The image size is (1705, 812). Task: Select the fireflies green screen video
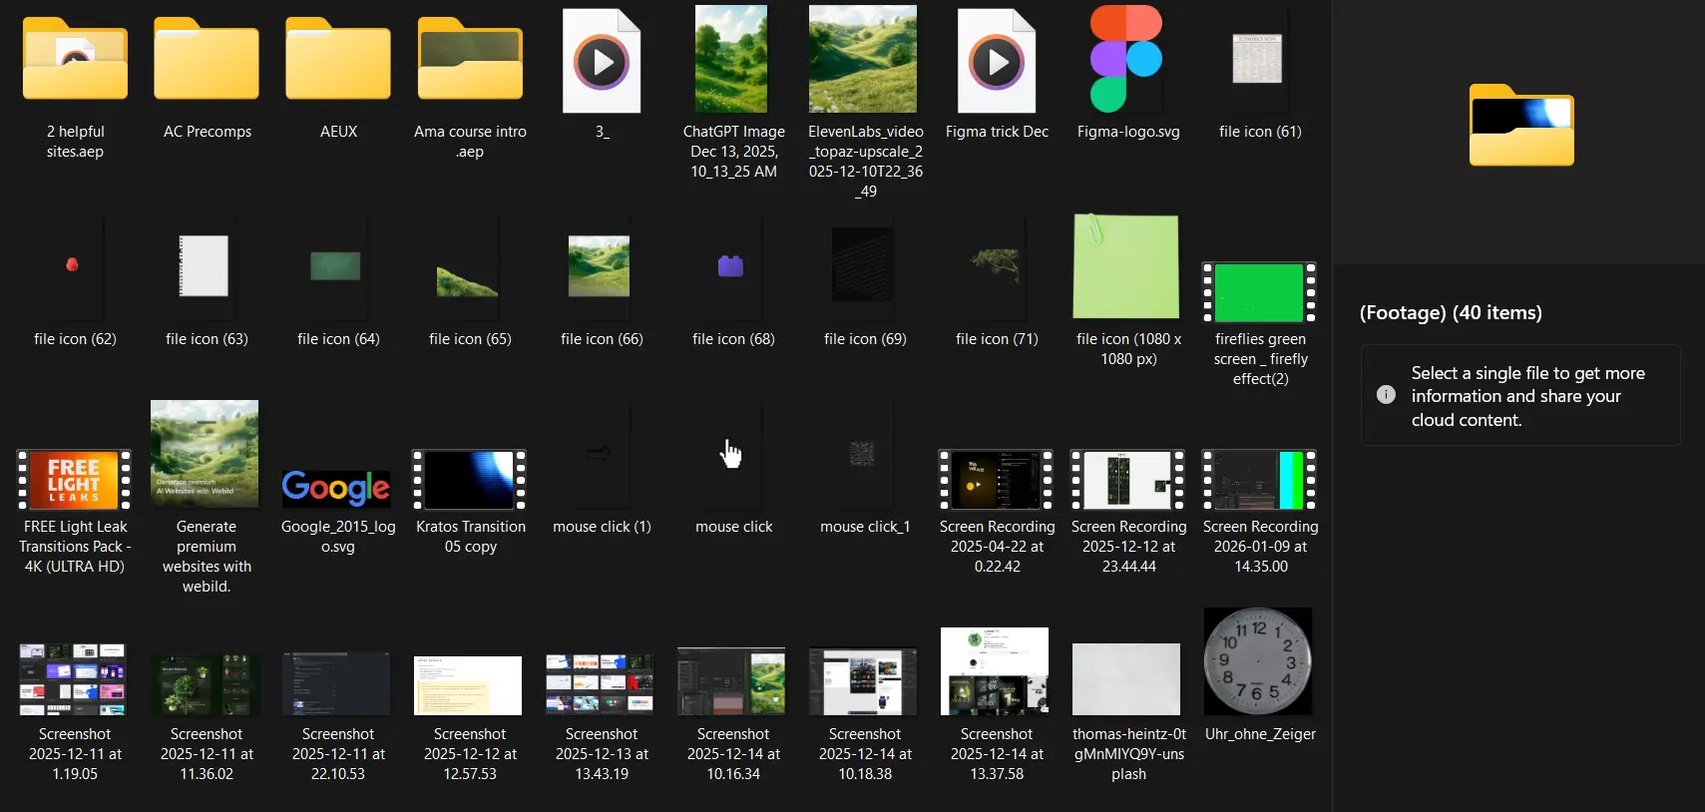click(1259, 292)
